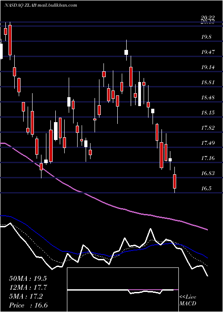Screen dimensions: 223x312
Task: Click the last red candlestick near 16.6
Action: 175,181
